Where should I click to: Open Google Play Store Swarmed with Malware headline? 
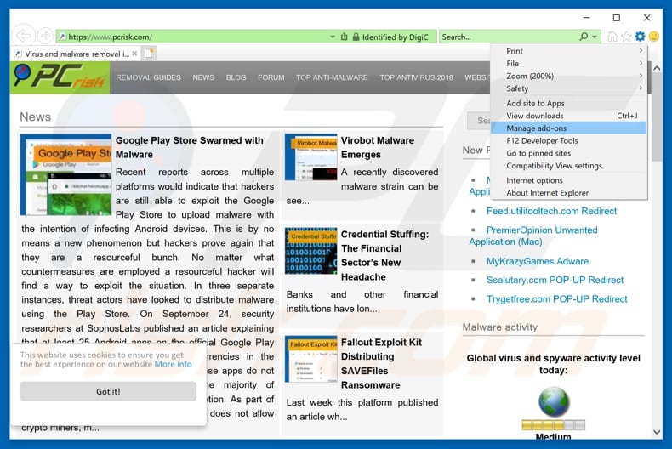coord(190,147)
